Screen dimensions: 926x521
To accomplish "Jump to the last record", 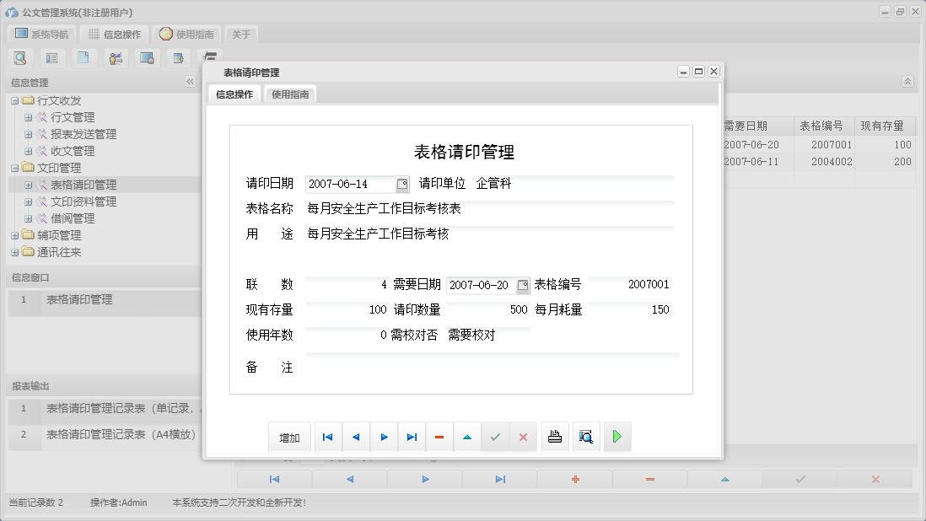I will pos(411,437).
